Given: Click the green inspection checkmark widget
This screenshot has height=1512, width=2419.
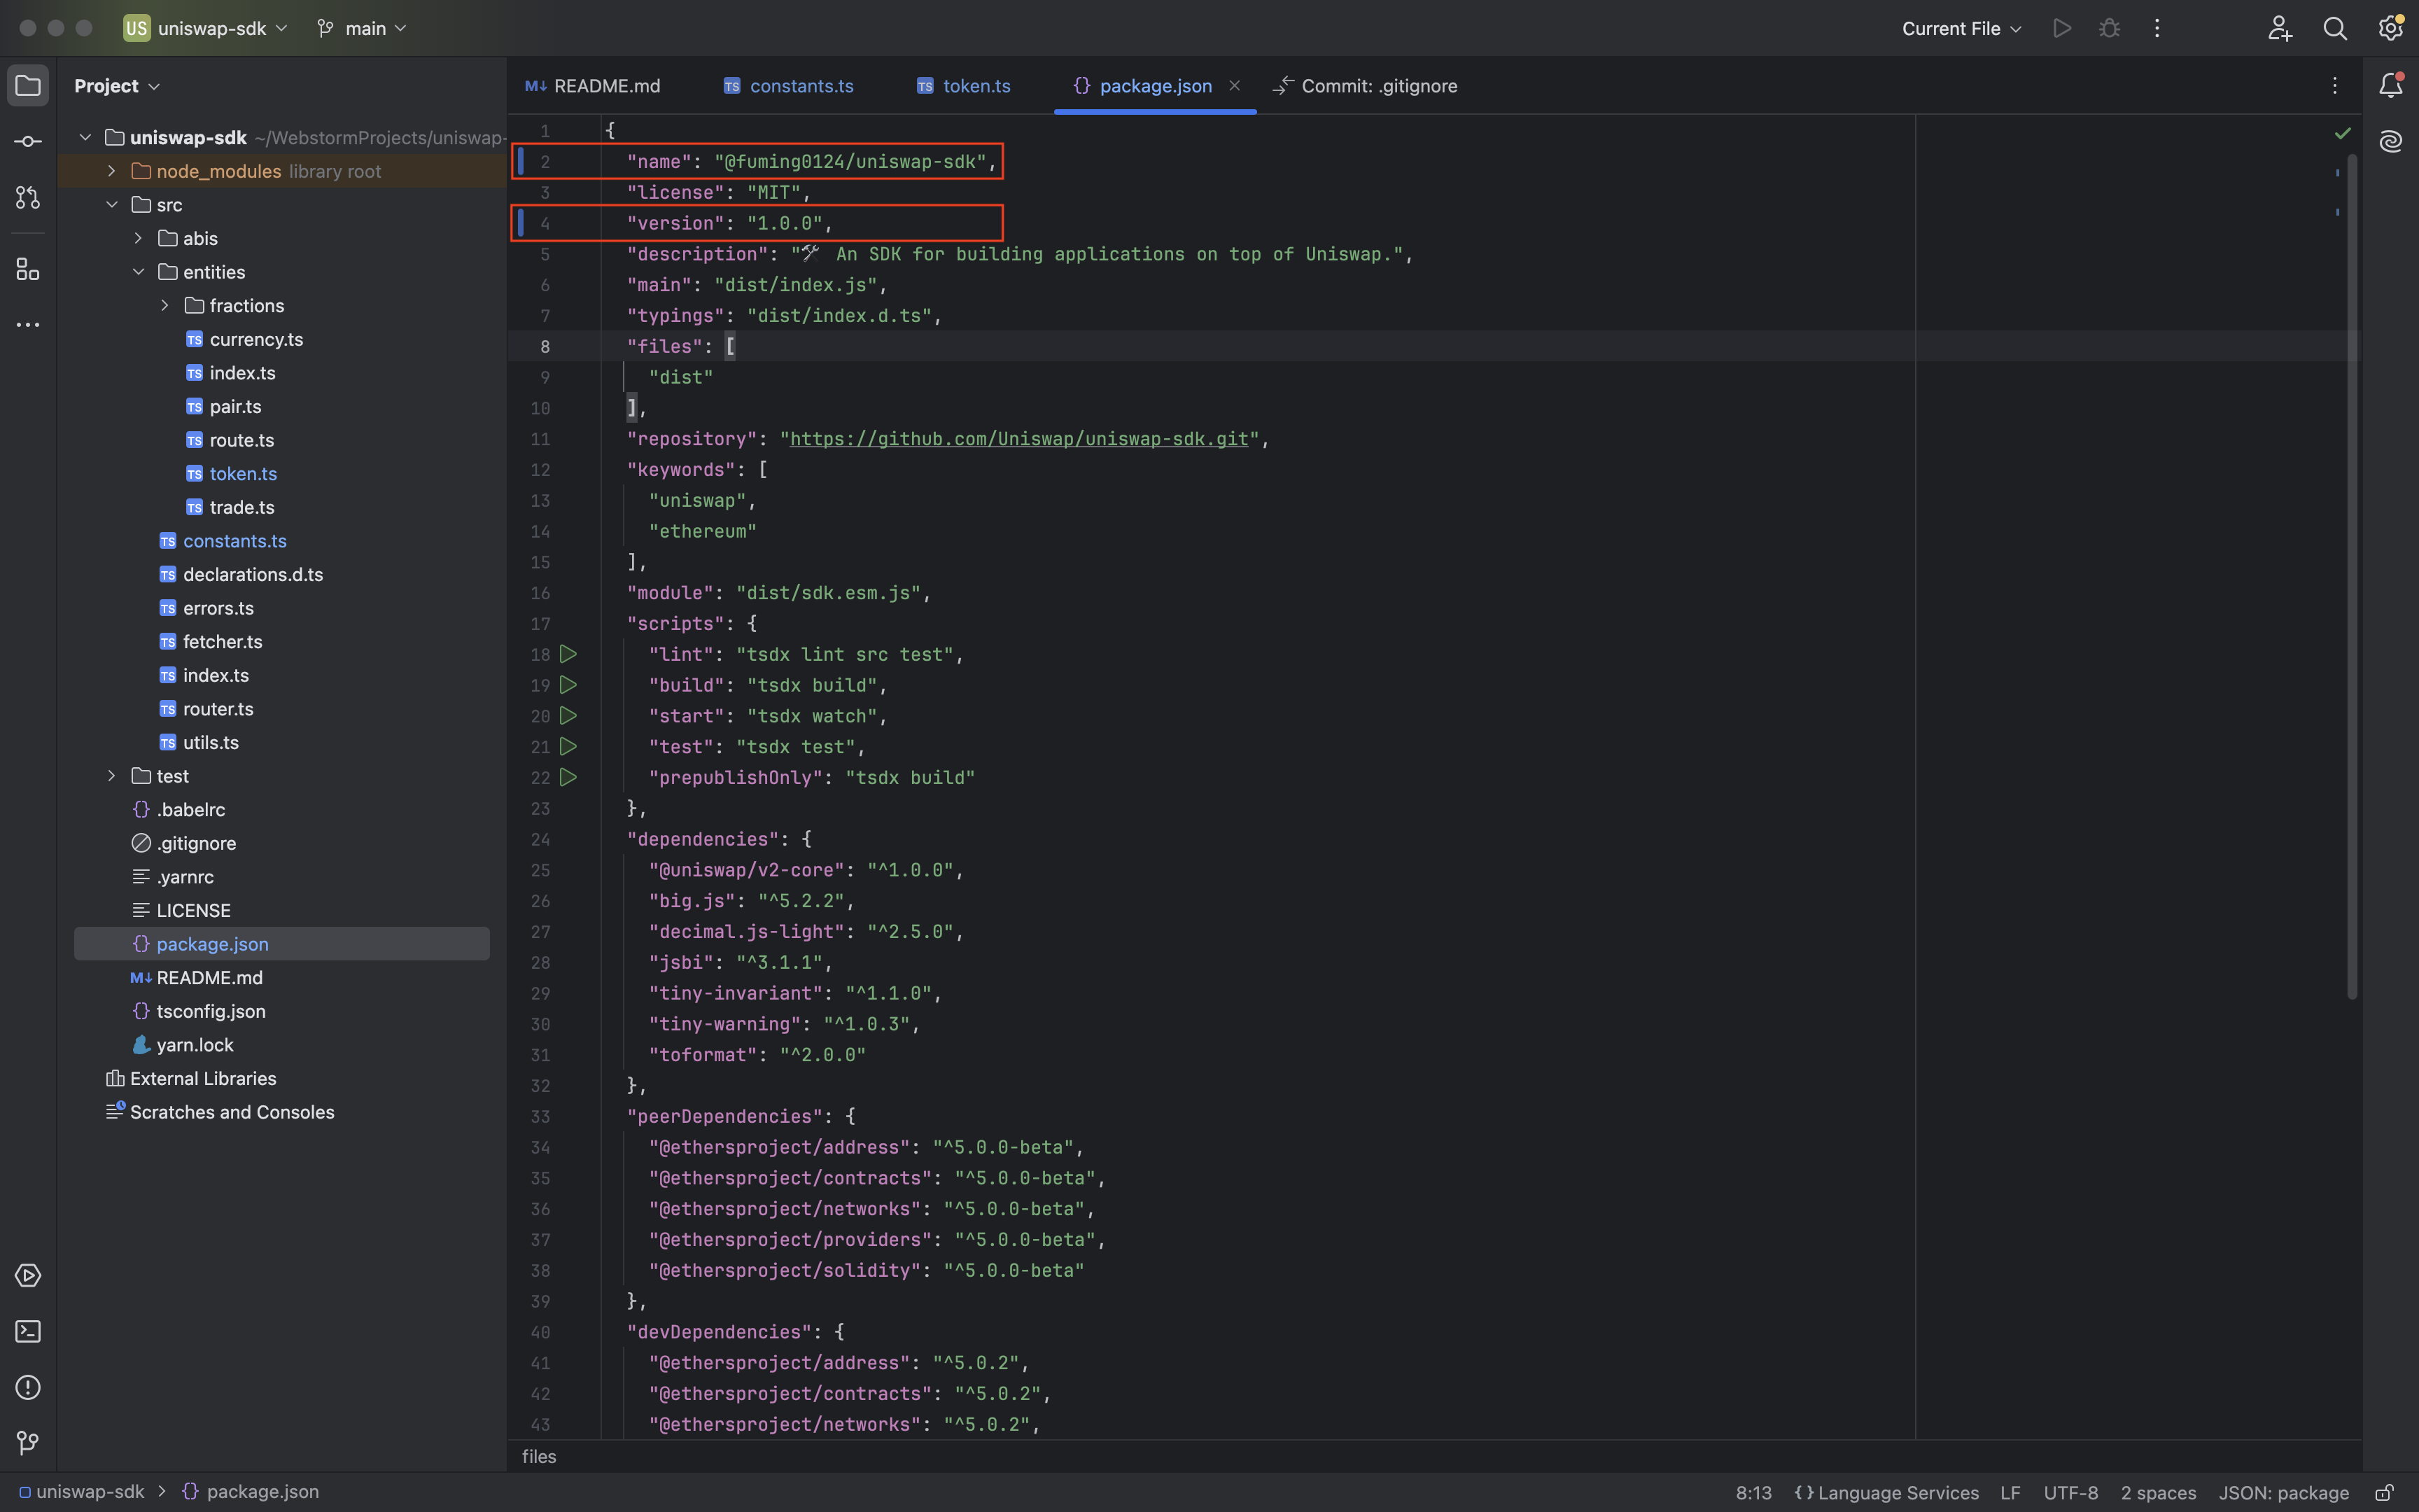Looking at the screenshot, I should (x=2342, y=133).
